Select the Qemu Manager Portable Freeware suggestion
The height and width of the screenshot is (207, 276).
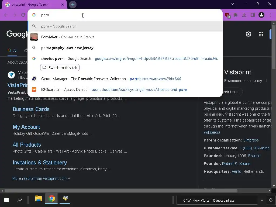tap(125, 79)
